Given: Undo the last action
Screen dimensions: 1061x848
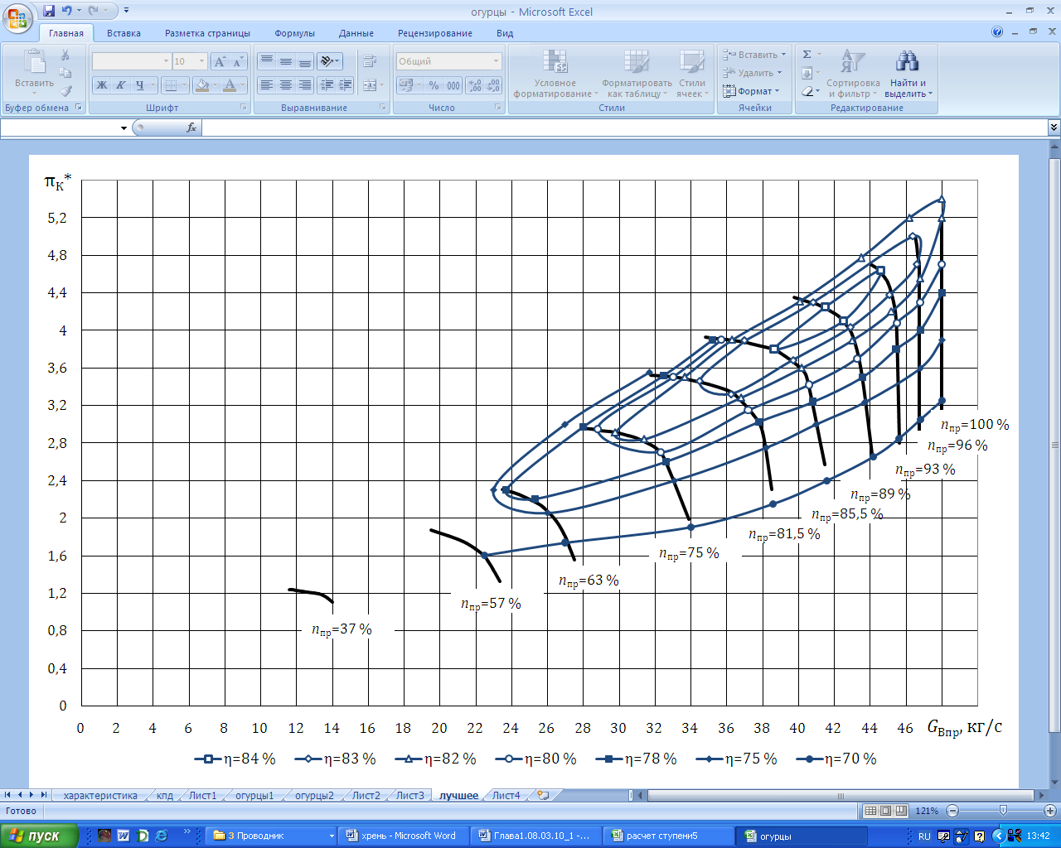Looking at the screenshot, I should [x=66, y=12].
